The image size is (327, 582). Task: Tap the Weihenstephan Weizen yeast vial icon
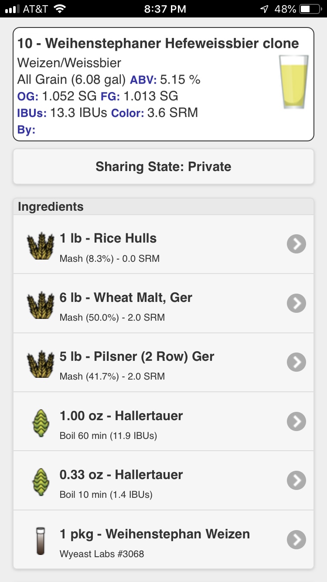click(x=40, y=541)
